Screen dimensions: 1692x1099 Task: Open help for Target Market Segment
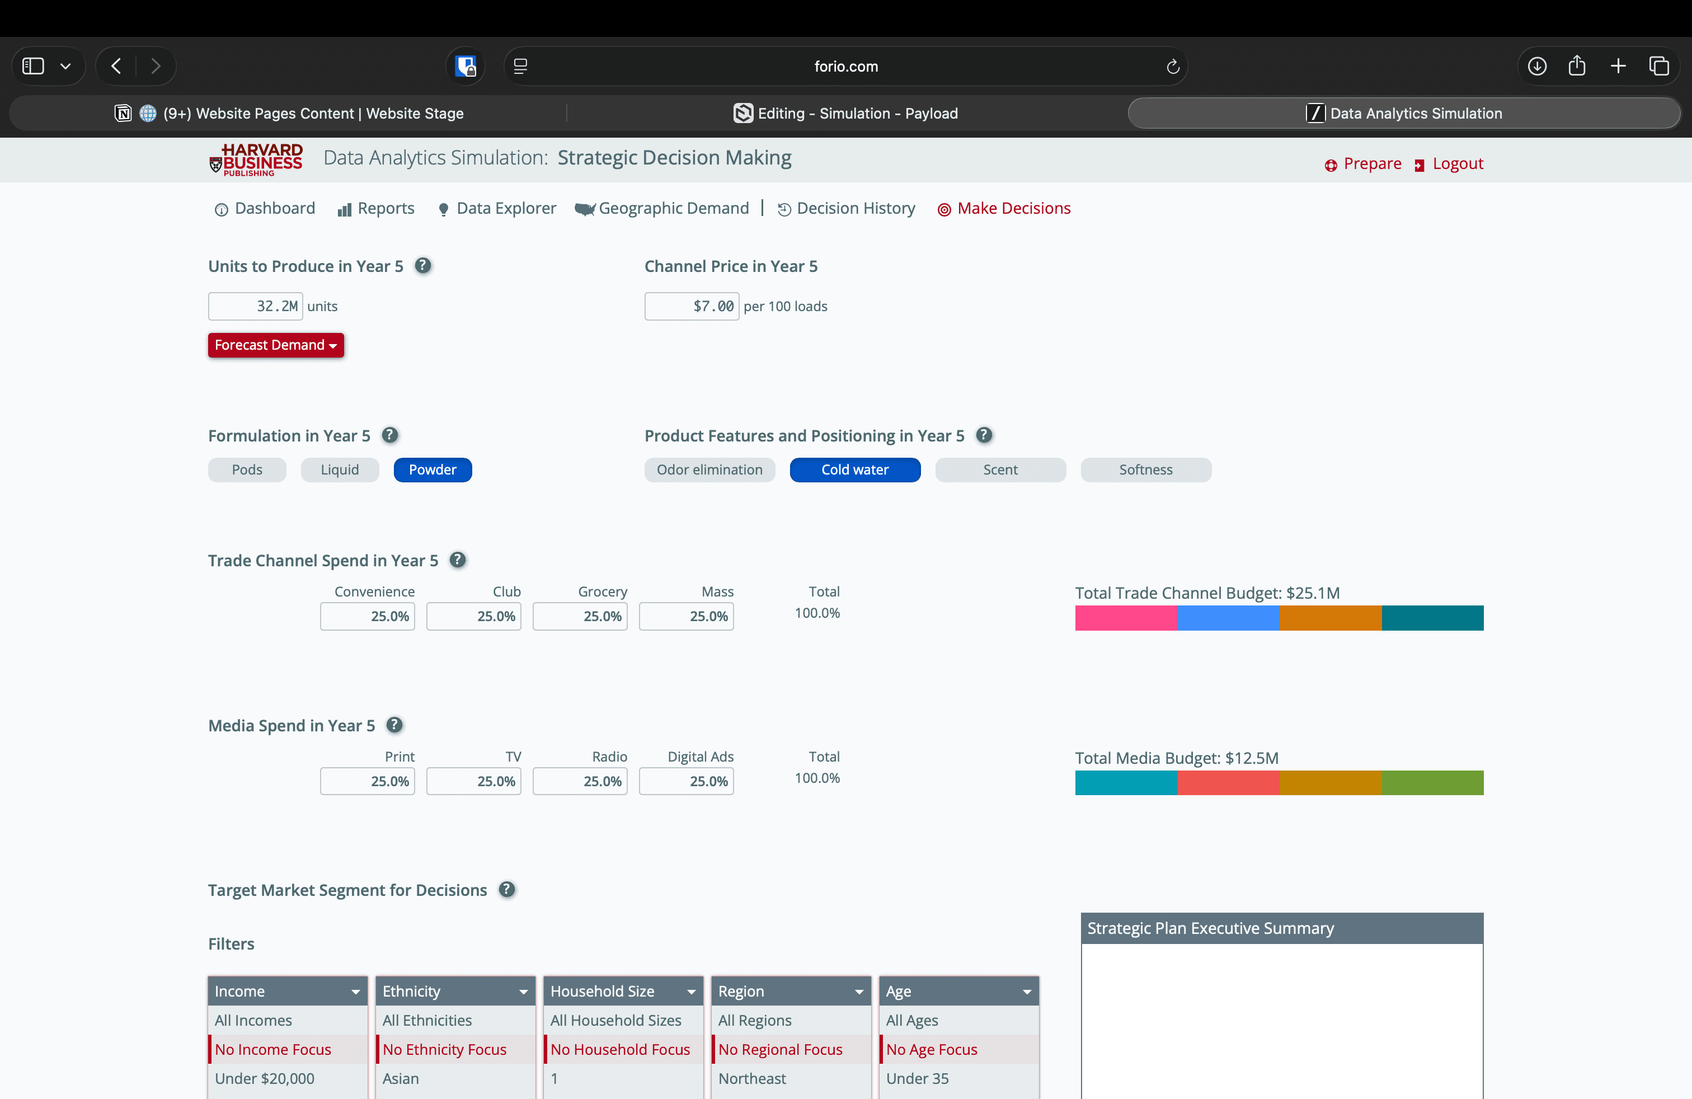click(x=507, y=889)
